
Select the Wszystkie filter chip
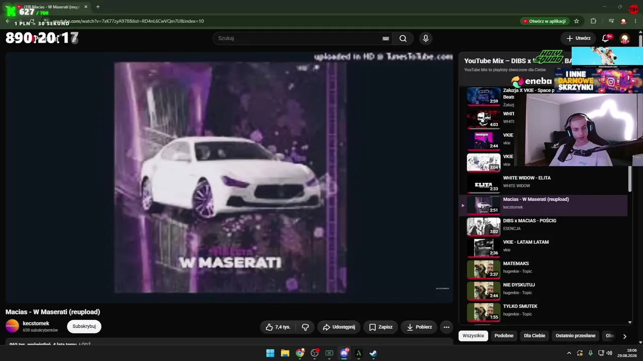[x=473, y=336]
